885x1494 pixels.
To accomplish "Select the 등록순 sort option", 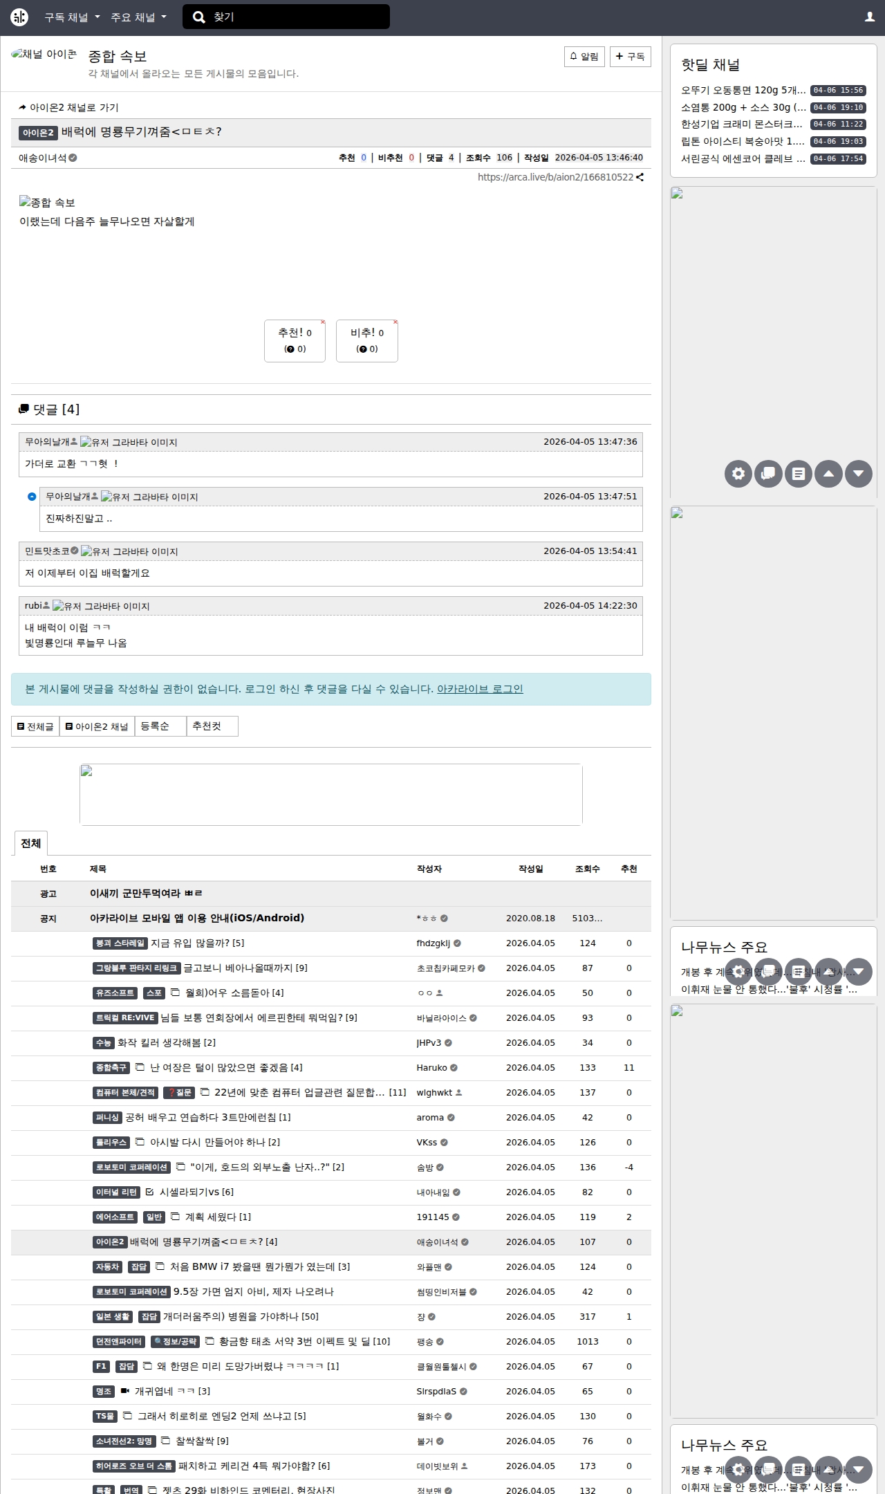I will tap(160, 726).
